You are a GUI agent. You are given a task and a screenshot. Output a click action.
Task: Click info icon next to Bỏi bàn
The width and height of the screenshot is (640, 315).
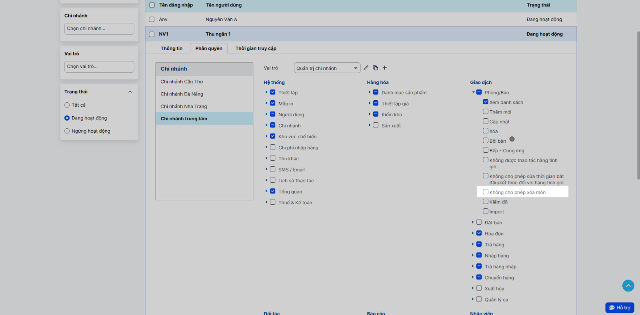512,140
